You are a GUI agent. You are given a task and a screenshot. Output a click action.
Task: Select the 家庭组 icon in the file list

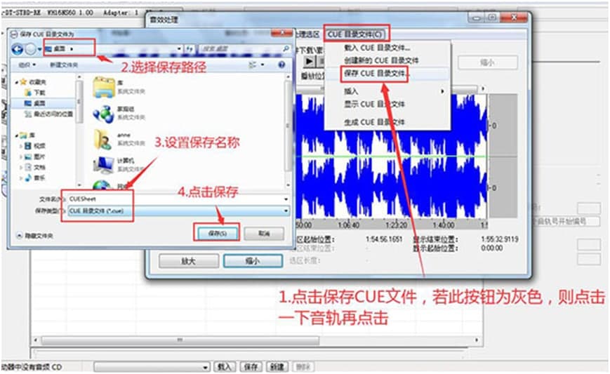[x=104, y=114]
